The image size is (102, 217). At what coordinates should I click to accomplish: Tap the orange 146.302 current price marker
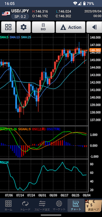[x=95, y=50]
